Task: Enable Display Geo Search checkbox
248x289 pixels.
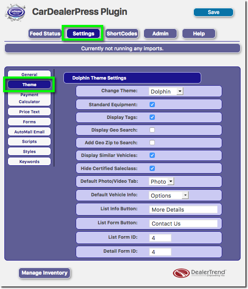Action: [152, 130]
